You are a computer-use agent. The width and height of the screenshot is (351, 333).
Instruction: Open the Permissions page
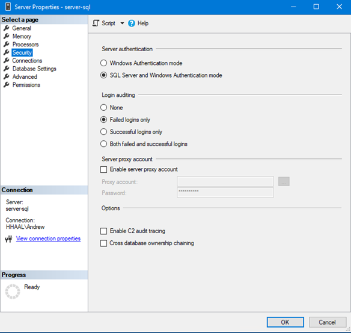26,85
